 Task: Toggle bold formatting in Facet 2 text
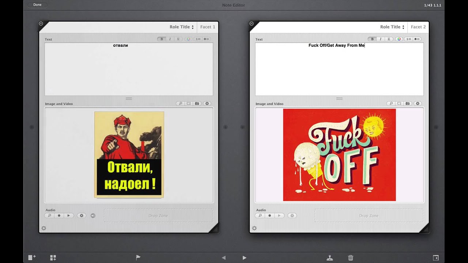pos(372,39)
